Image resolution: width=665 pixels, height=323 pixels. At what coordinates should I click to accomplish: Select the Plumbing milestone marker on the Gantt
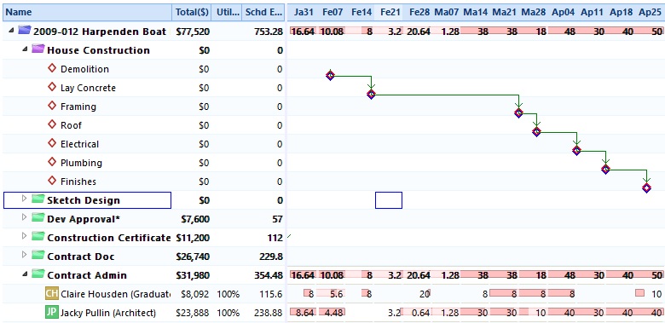605,169
